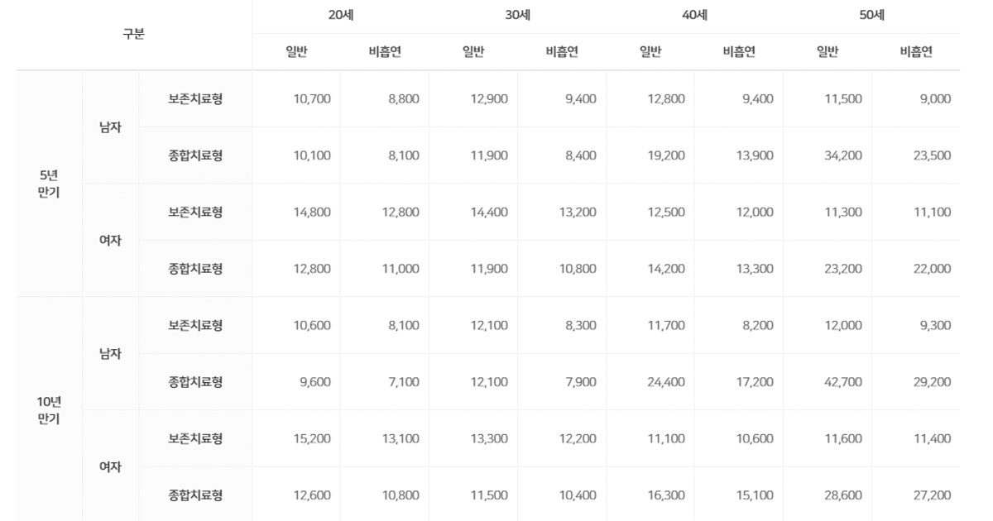Screen dimensions: 993x521
Task: Select the 14,800 premium cell
Action: [312, 212]
